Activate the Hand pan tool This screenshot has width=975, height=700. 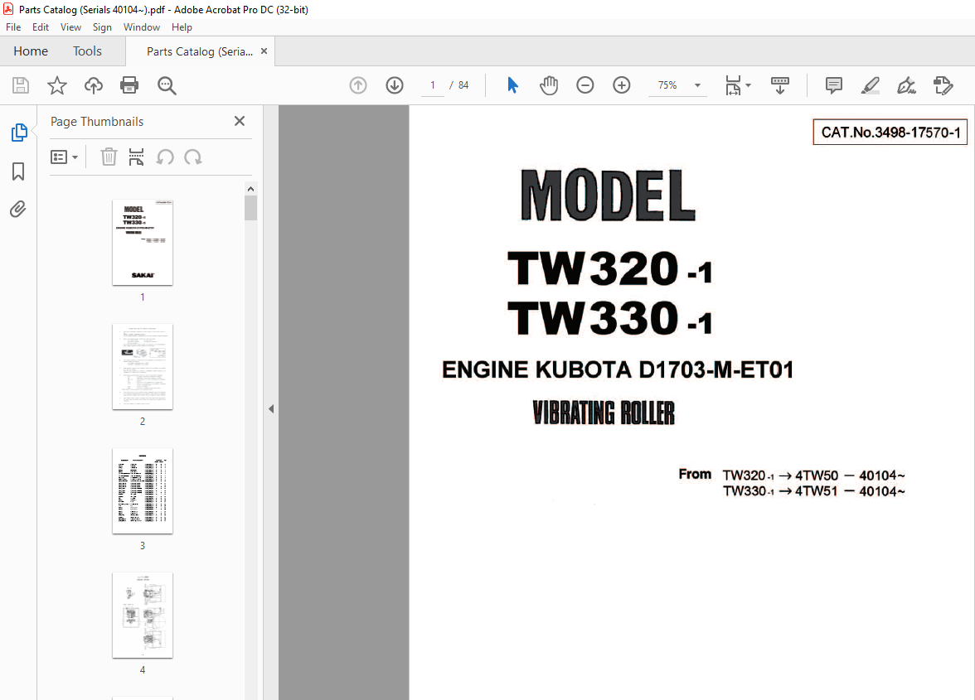(549, 85)
